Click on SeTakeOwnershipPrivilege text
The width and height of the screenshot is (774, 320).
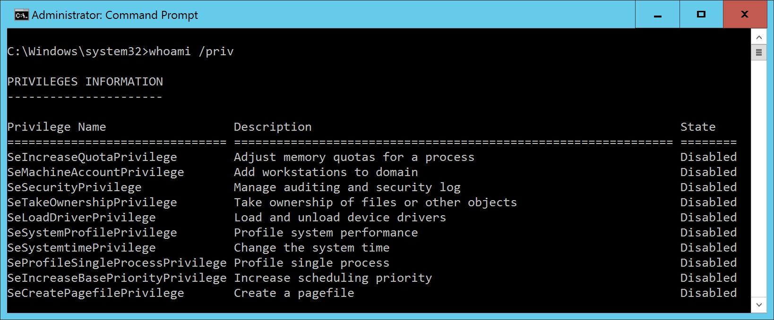92,202
